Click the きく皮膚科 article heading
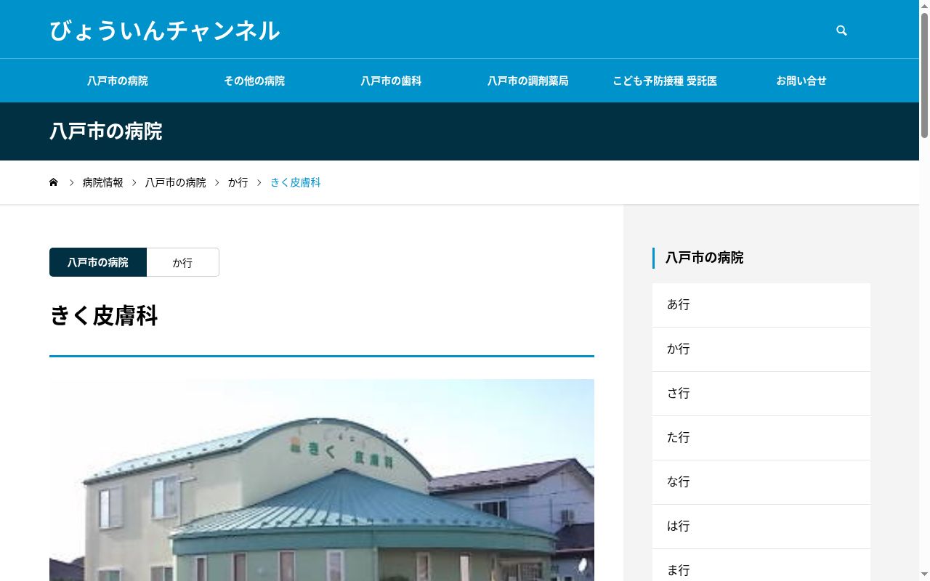This screenshot has width=930, height=581. pos(104,316)
